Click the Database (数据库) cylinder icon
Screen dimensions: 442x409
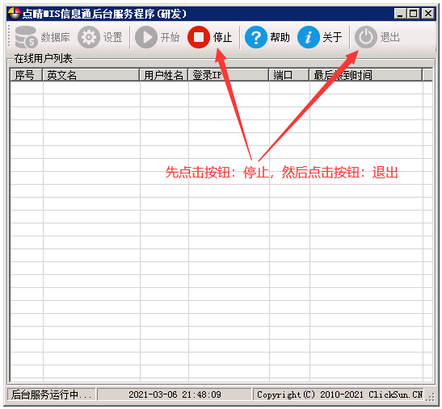coord(26,37)
